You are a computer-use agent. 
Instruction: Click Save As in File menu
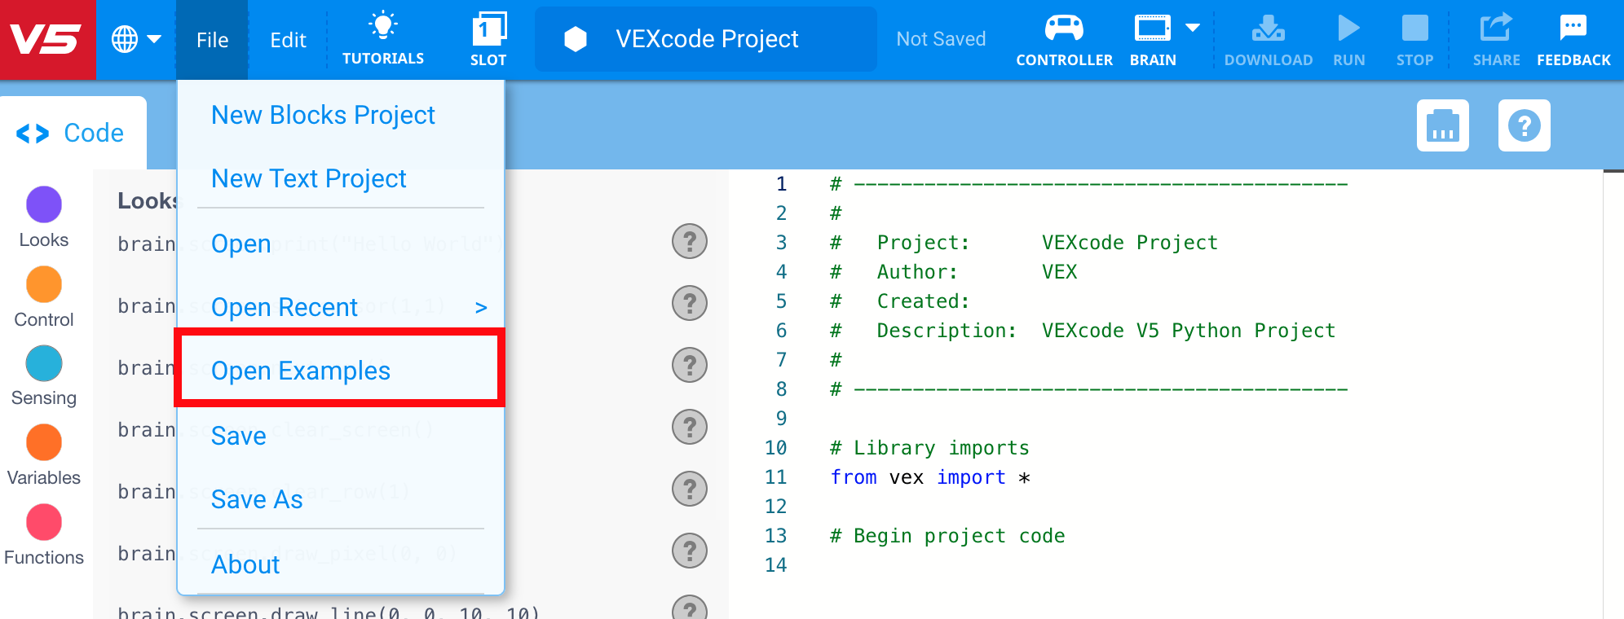[257, 499]
